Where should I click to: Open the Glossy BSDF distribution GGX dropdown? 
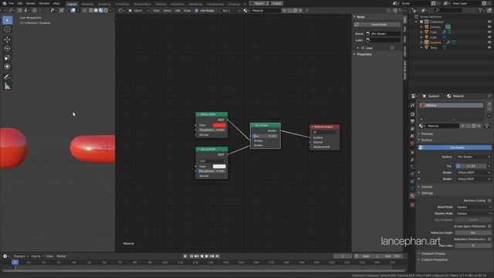click(x=211, y=161)
